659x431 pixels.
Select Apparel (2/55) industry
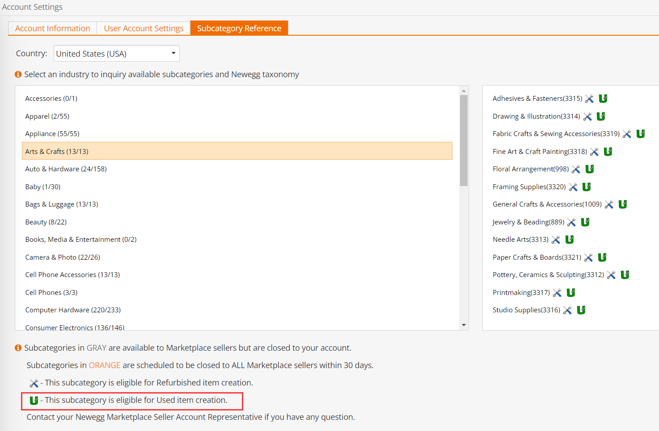[237, 116]
